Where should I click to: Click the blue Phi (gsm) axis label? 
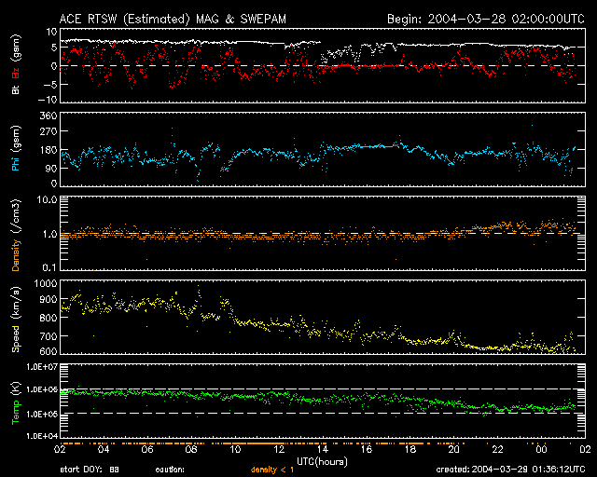[16, 151]
